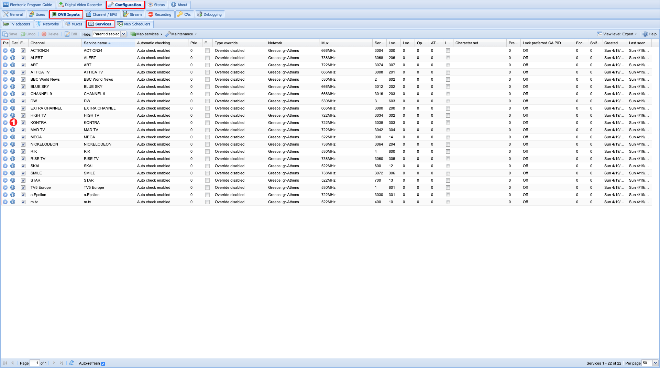Open the Electronic Program Guide tab
660x368 pixels.
click(28, 5)
